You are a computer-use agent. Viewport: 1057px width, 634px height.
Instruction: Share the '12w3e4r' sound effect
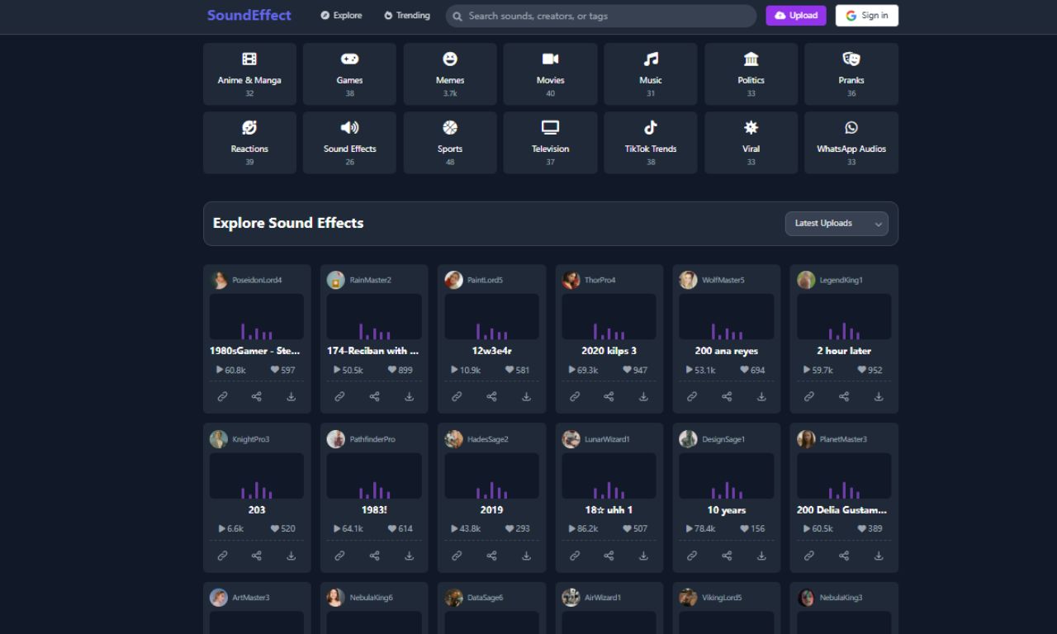(x=491, y=397)
